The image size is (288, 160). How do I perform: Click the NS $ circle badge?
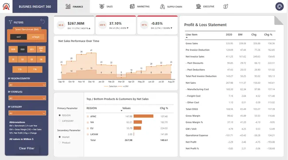(x=61, y=25)
